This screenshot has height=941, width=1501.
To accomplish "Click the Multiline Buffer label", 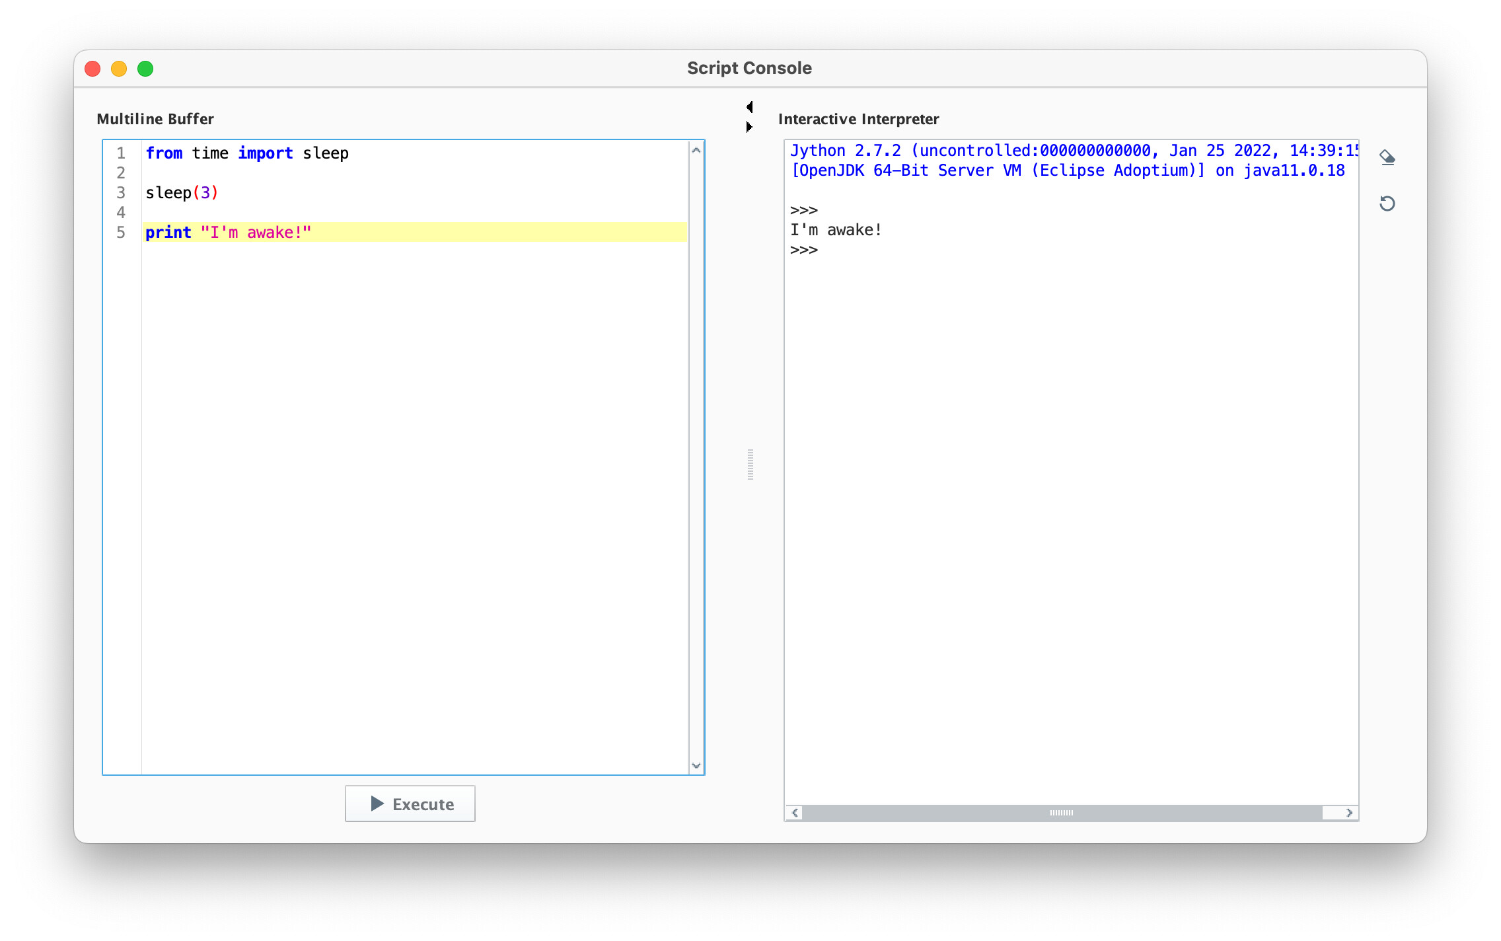I will [155, 119].
